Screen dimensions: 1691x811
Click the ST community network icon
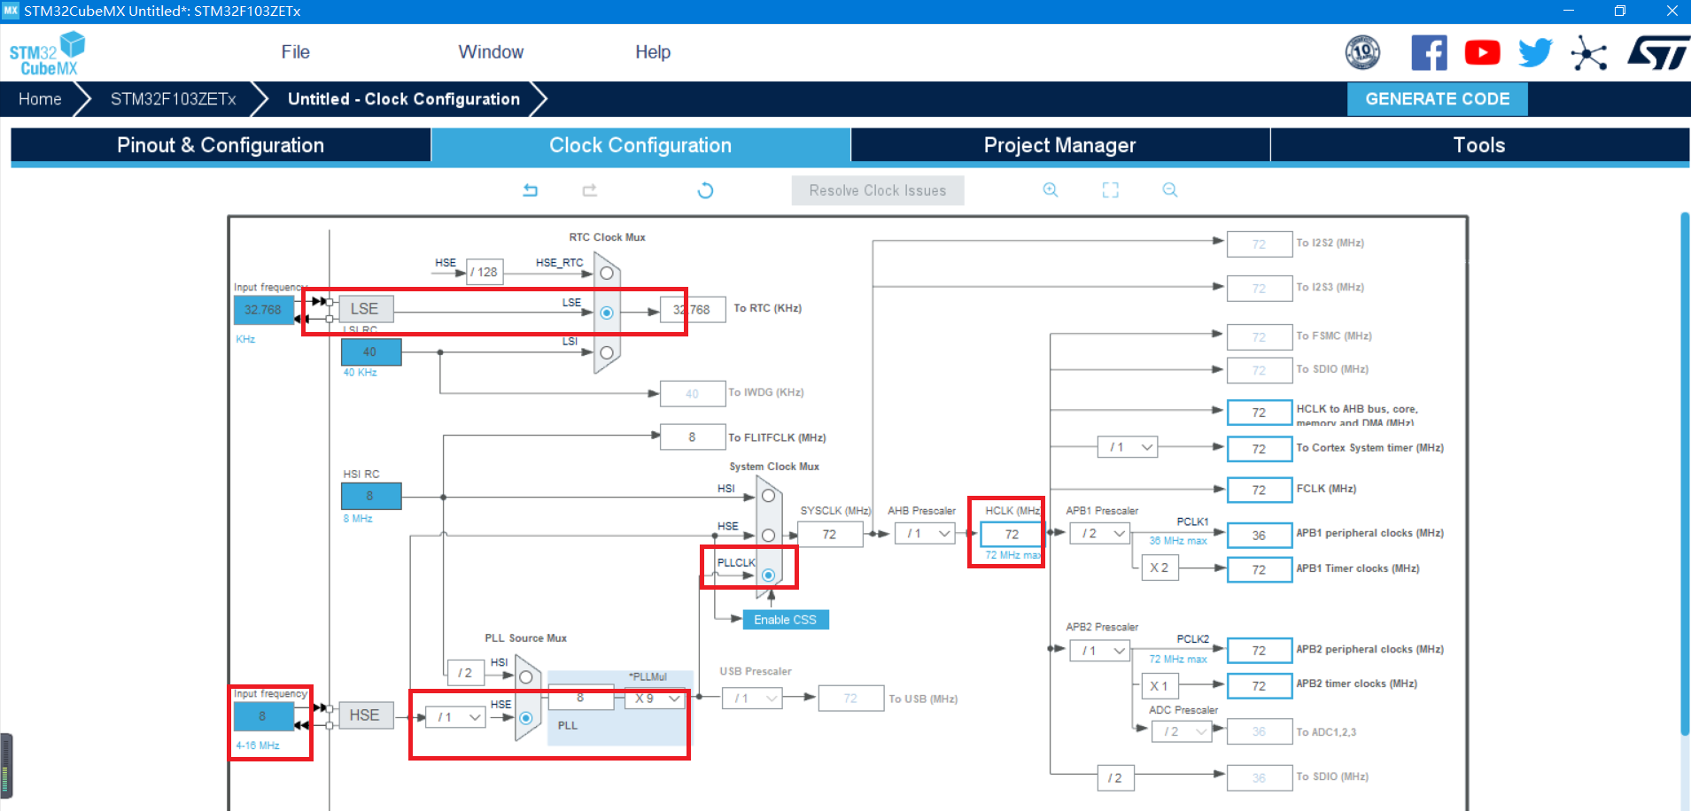[1588, 54]
